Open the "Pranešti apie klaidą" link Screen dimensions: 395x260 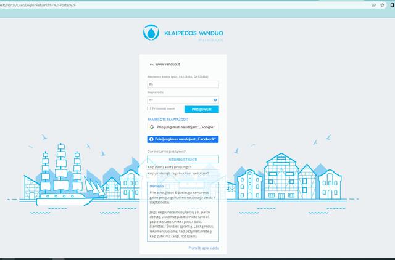204,248
